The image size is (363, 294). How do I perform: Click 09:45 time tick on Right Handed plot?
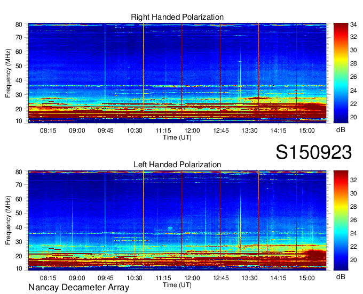tap(106, 130)
